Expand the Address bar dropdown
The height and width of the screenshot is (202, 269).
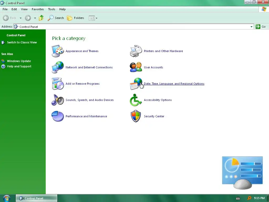coord(251,27)
